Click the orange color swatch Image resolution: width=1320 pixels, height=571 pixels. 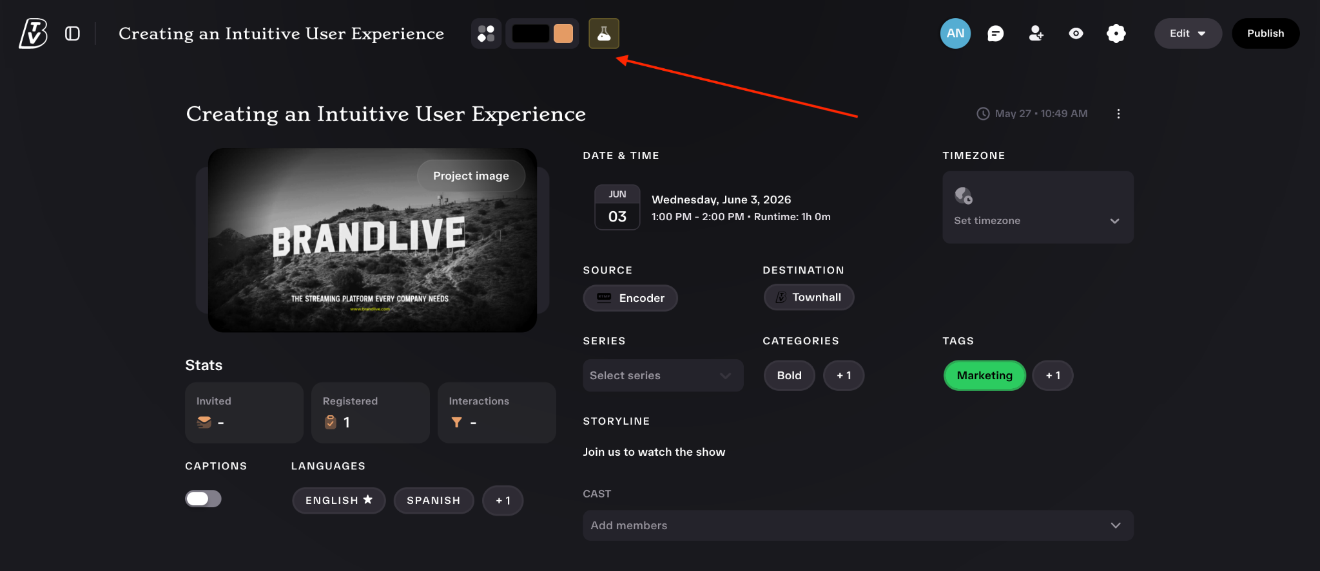tap(563, 33)
